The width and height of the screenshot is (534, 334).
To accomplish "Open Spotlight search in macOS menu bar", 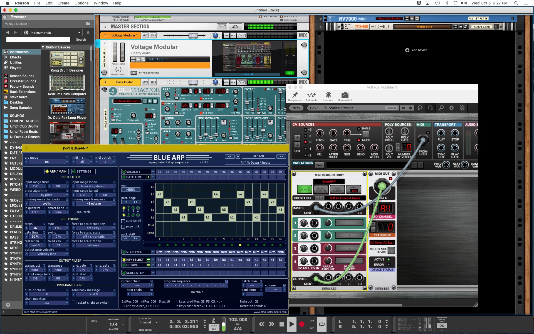I will click(x=516, y=3).
